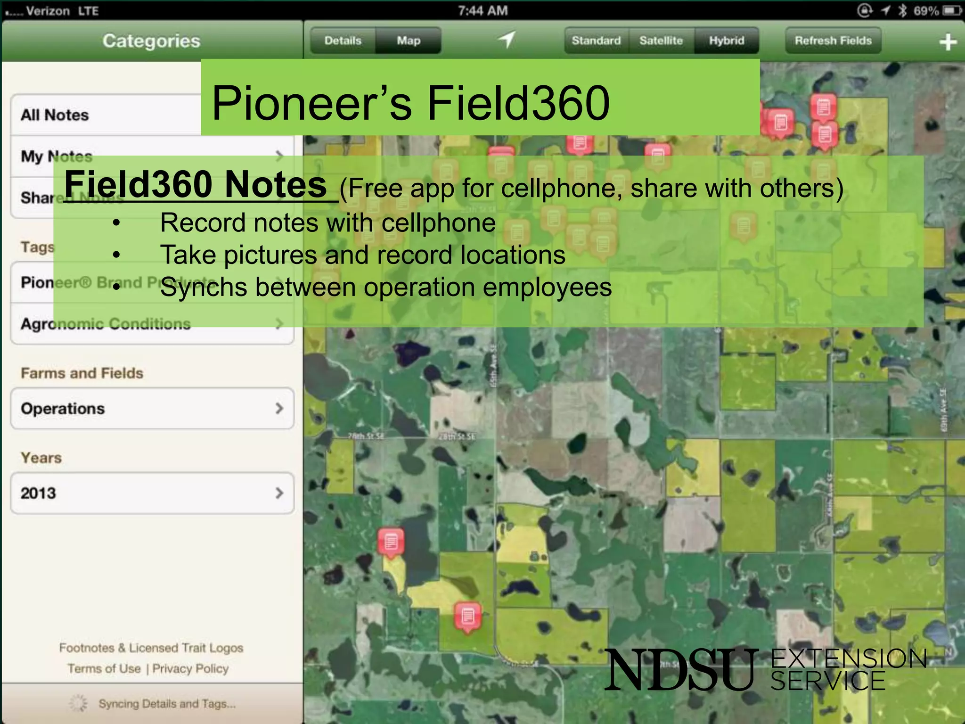
Task: Tap the syncing spinner icon
Action: 78,703
